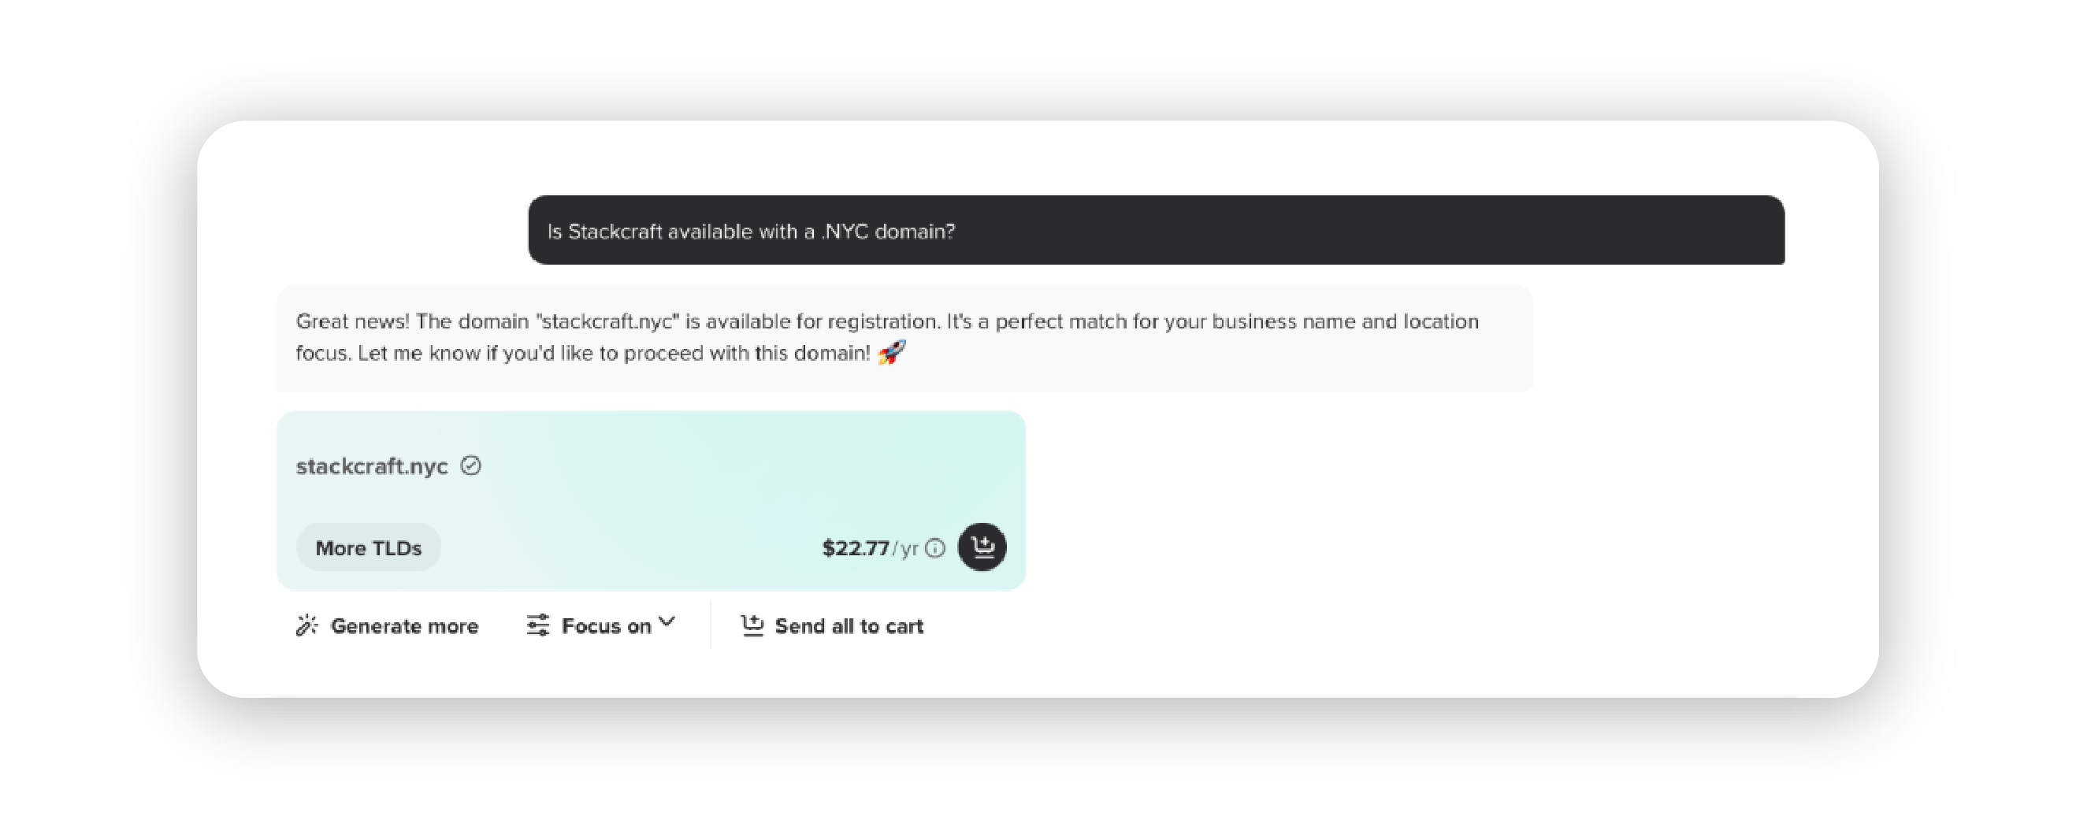The width and height of the screenshot is (2076, 816).
Task: Click the cart icon beside Send all to cart
Action: [x=752, y=625]
